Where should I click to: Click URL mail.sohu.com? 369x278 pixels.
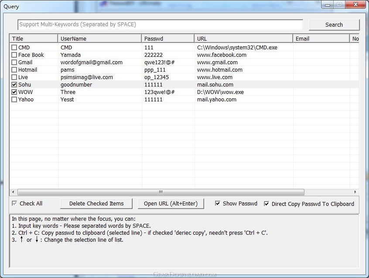pyautogui.click(x=215, y=85)
